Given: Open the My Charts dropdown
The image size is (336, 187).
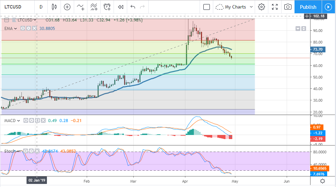Looking at the screenshot, I should coord(251,7).
